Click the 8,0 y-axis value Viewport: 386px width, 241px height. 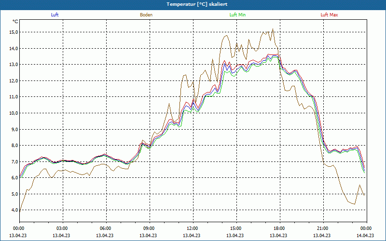[15, 146]
